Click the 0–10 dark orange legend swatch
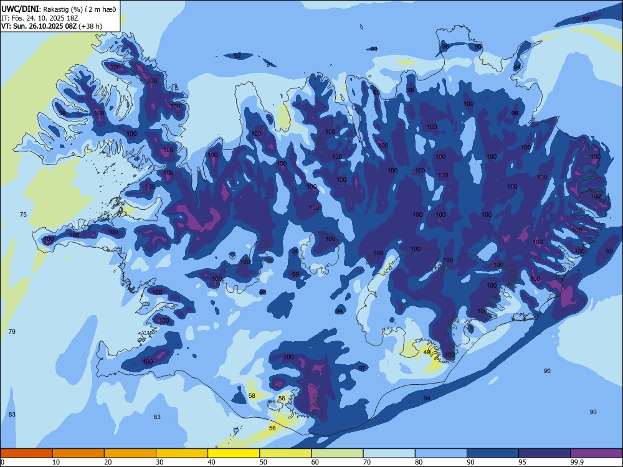Image resolution: width=623 pixels, height=467 pixels. pos(26,453)
